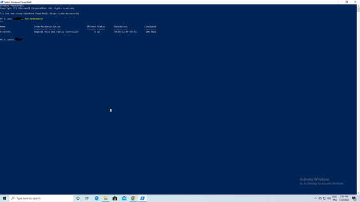
Task: Switch the ENG TRQ input language
Action: point(335,198)
